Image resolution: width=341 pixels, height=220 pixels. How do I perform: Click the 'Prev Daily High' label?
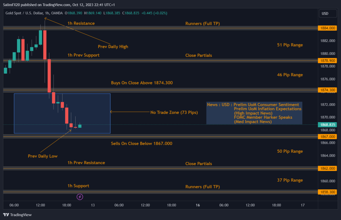click(x=113, y=47)
